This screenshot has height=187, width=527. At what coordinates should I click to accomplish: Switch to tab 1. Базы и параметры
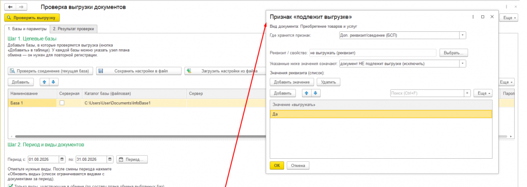click(x=27, y=29)
